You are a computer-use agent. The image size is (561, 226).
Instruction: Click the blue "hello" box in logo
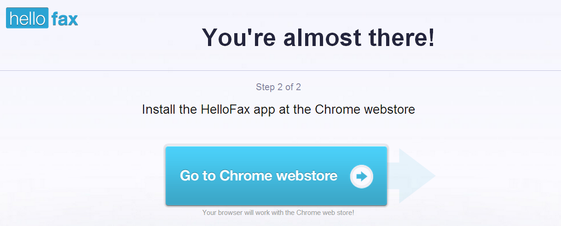coord(27,19)
